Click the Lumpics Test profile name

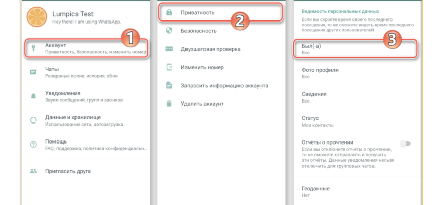click(x=73, y=14)
